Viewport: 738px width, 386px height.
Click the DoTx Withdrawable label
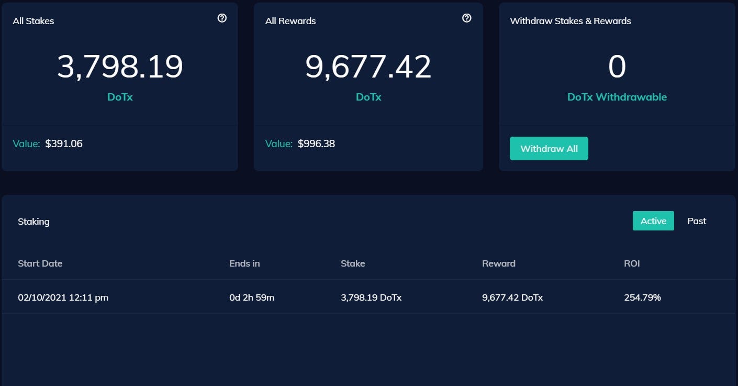[x=617, y=97]
